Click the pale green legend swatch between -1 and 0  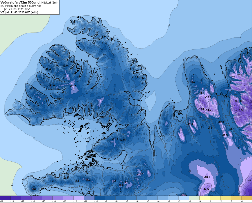click(x=194, y=198)
